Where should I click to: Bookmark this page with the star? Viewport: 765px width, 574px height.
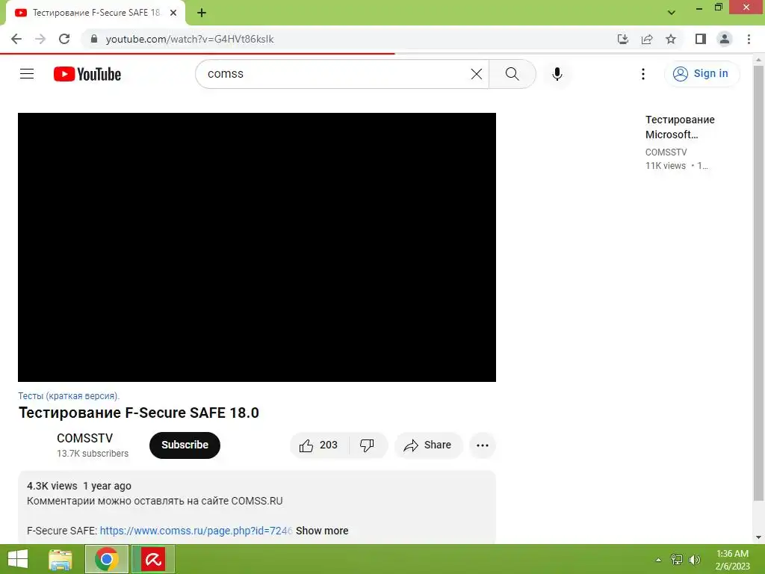(671, 39)
